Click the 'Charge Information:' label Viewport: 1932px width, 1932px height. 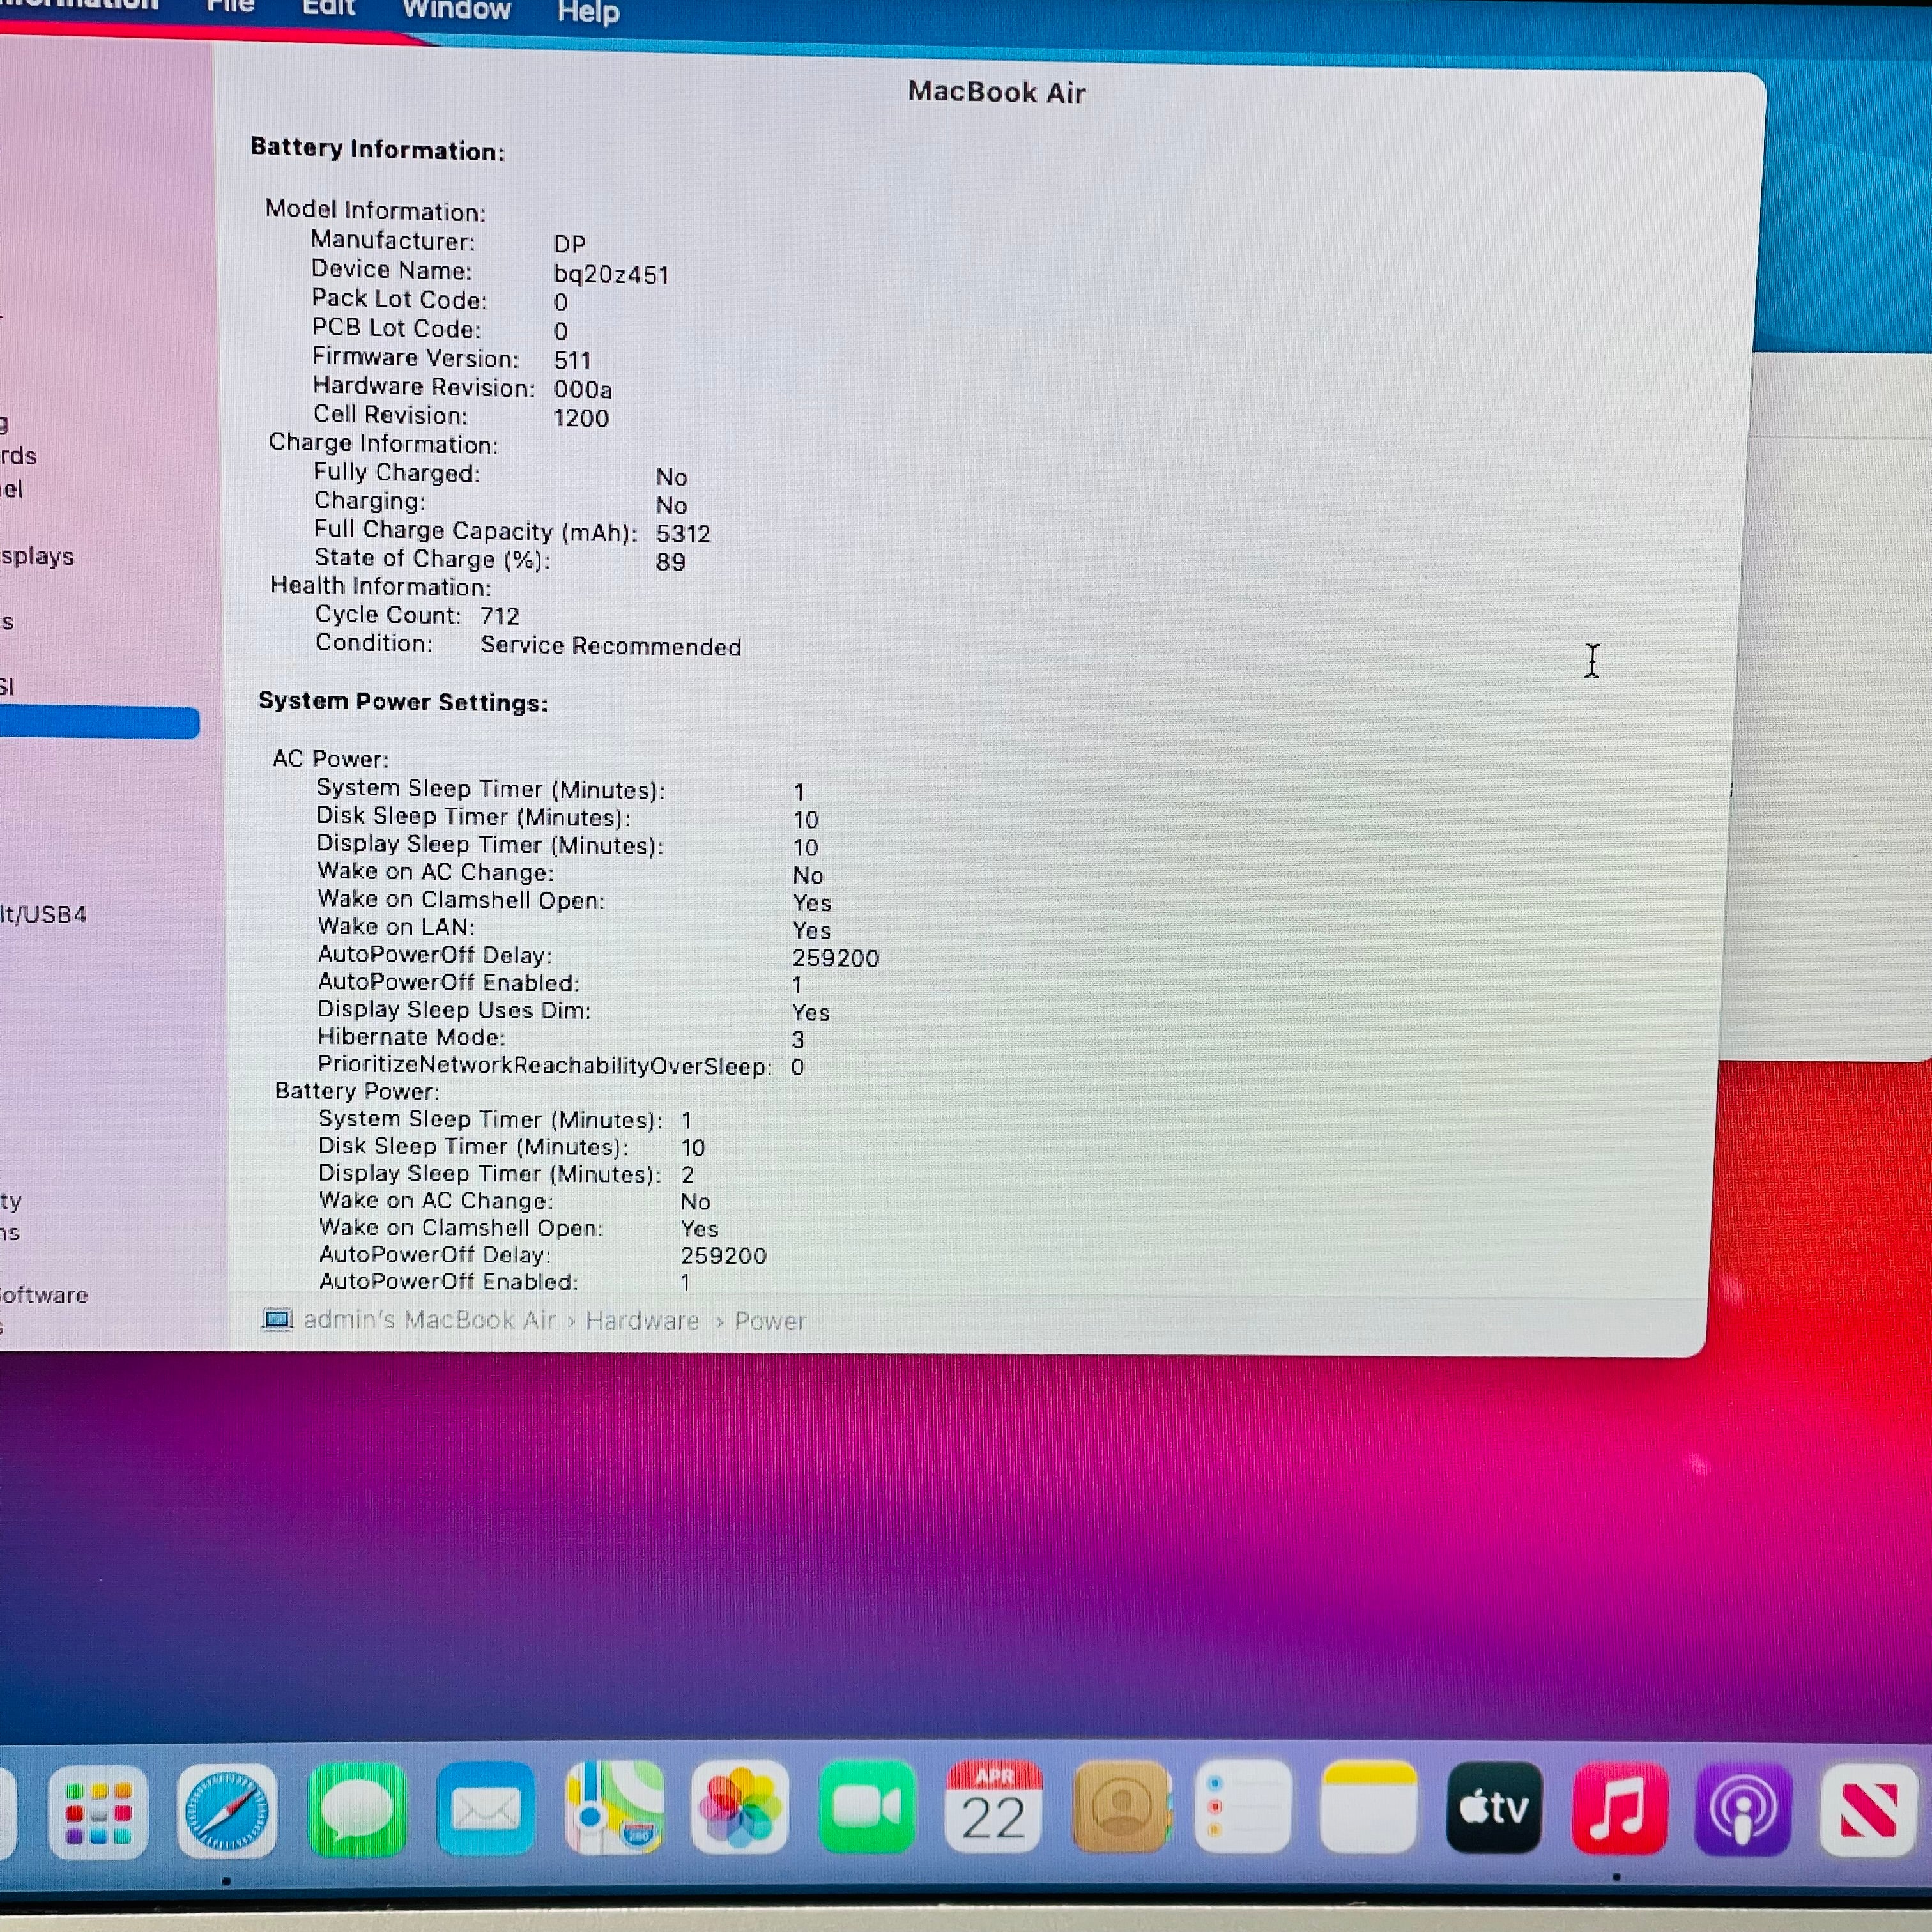tap(383, 443)
